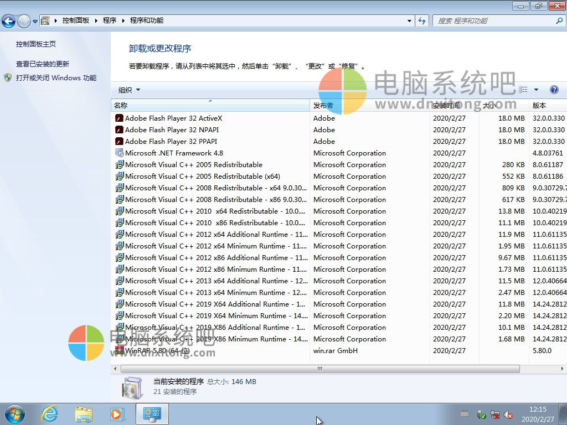Click Adobe Flash Player 32 PPAPI icon
Image resolution: width=567 pixels, height=425 pixels.
tap(119, 141)
